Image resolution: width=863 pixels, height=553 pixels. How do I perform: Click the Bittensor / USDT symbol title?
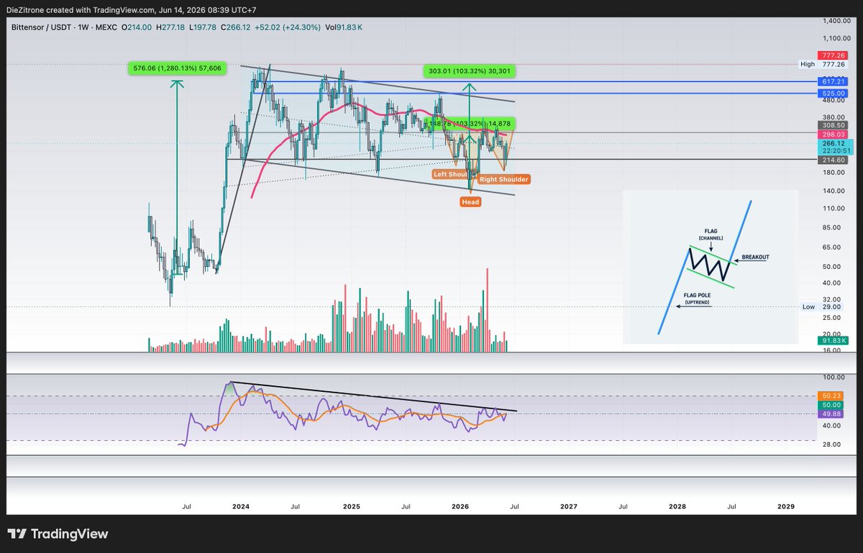click(x=42, y=27)
